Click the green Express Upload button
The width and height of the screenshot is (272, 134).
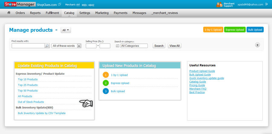point(235,30)
